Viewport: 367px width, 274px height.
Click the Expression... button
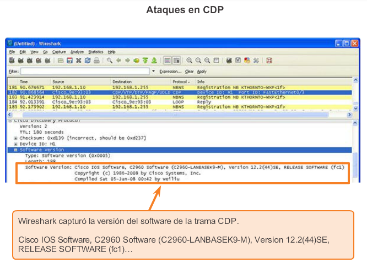[x=170, y=72]
